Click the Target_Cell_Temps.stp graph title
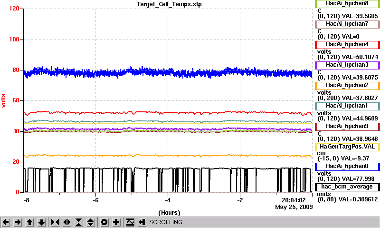 coord(169,4)
